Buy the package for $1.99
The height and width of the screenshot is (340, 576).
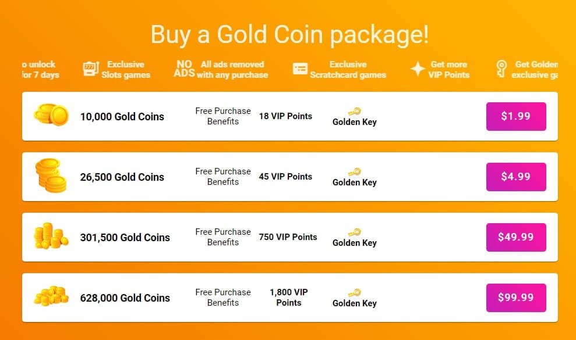tap(516, 116)
